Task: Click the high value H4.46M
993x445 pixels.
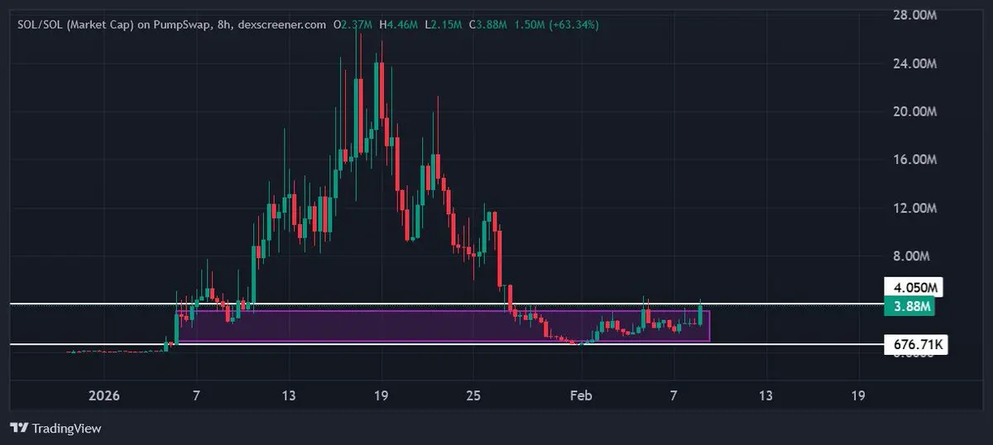Action: [400, 25]
